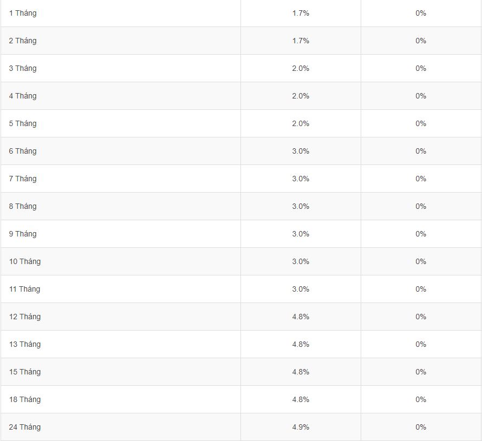This screenshot has height=441, width=482.
Task: Click the '6 Tháng' term label
Action: click(23, 151)
